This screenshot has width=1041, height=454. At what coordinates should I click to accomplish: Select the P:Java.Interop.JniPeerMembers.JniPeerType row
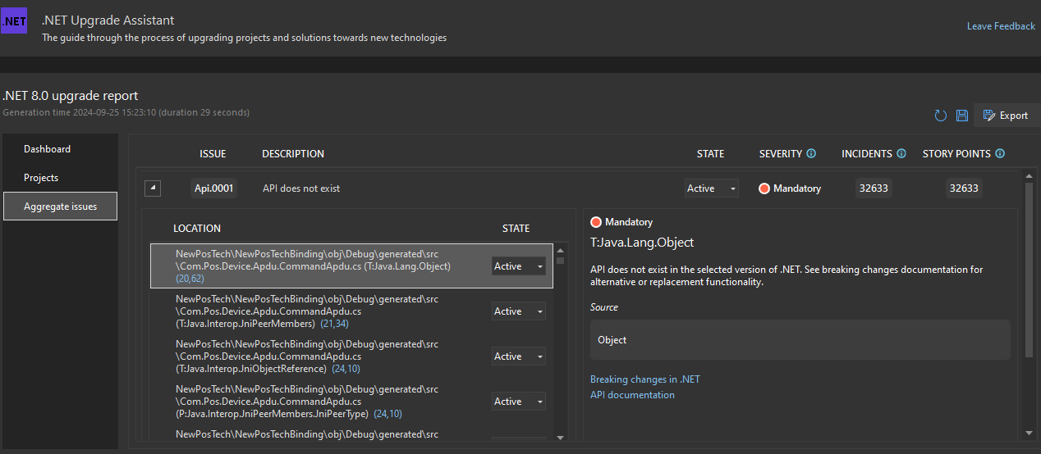point(351,402)
